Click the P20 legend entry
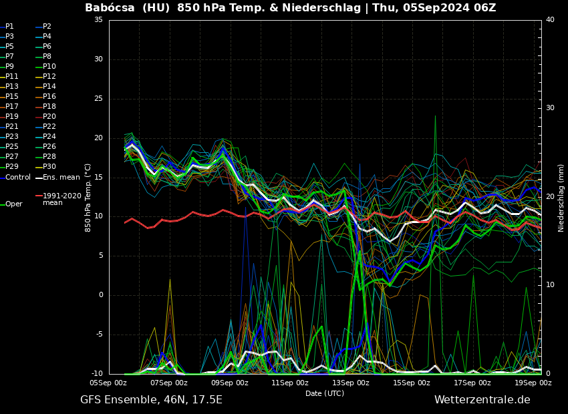Screen dimensions: 568x414 click(49, 117)
